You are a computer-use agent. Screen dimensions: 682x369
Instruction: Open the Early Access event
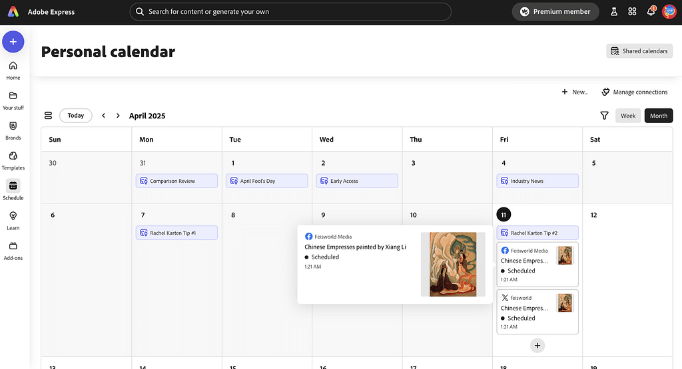click(357, 181)
